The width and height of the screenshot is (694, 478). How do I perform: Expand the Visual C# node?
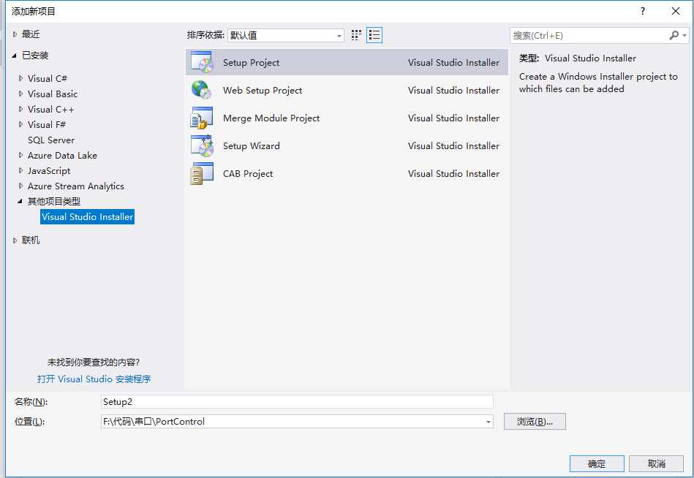[20, 78]
